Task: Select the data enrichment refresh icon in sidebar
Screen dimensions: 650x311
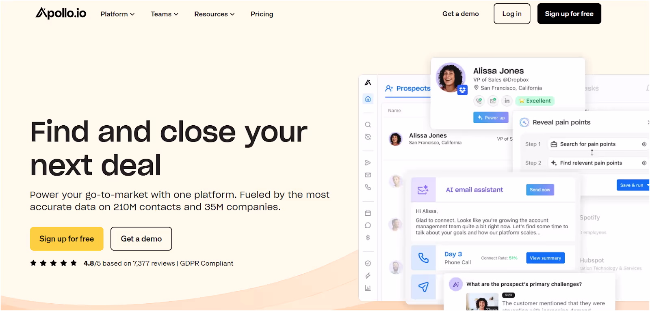Action: coord(368,137)
